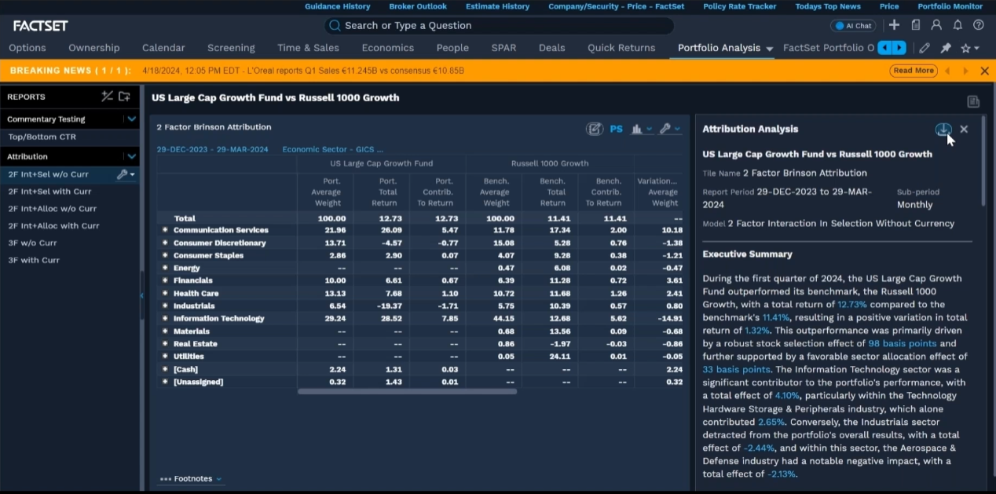This screenshot has width=996, height=494.
Task: Collapse the Attribution report section
Action: 131,156
